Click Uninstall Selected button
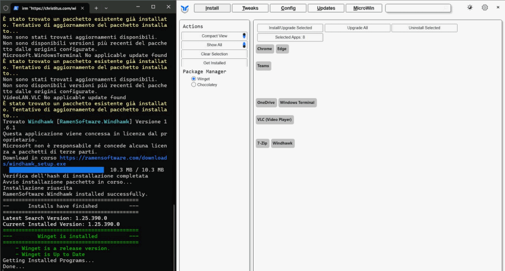The height and width of the screenshot is (271, 505). point(425,28)
